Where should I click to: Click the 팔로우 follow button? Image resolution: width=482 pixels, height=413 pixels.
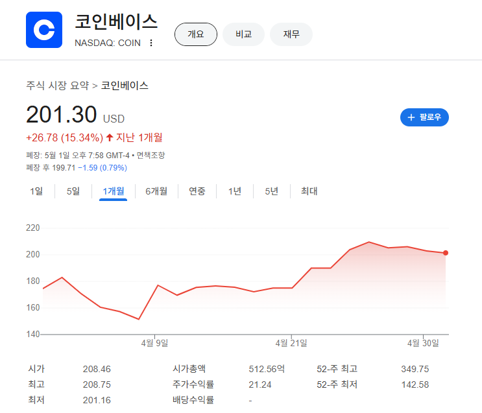[x=424, y=117]
